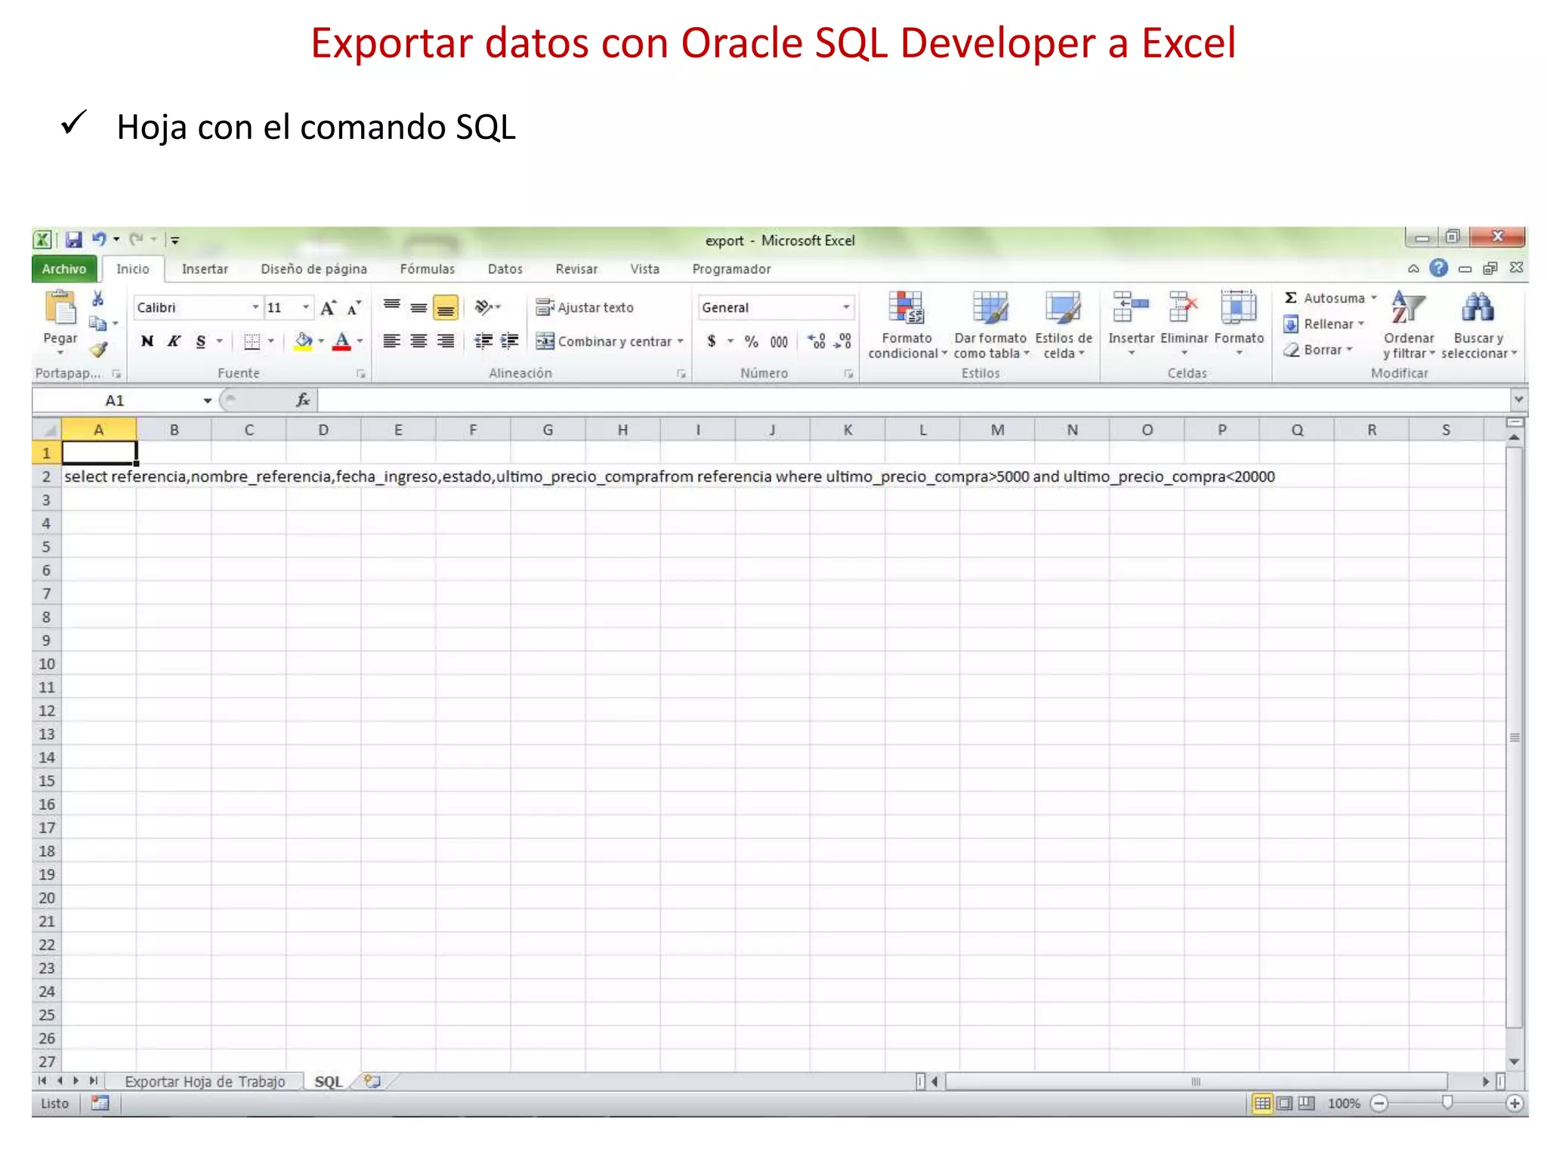The width and height of the screenshot is (1547, 1160).
Task: Toggle italic formatting K button
Action: pyautogui.click(x=174, y=341)
